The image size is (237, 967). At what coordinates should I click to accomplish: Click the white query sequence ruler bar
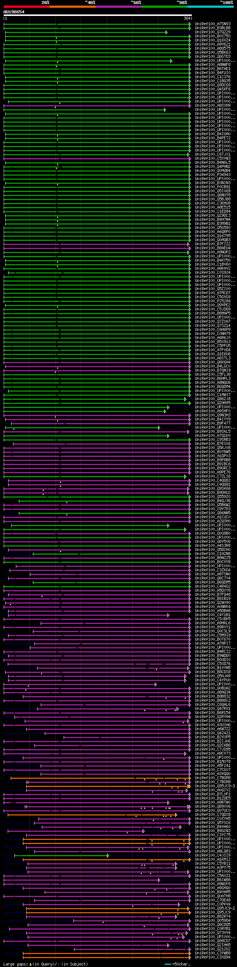click(x=97, y=16)
